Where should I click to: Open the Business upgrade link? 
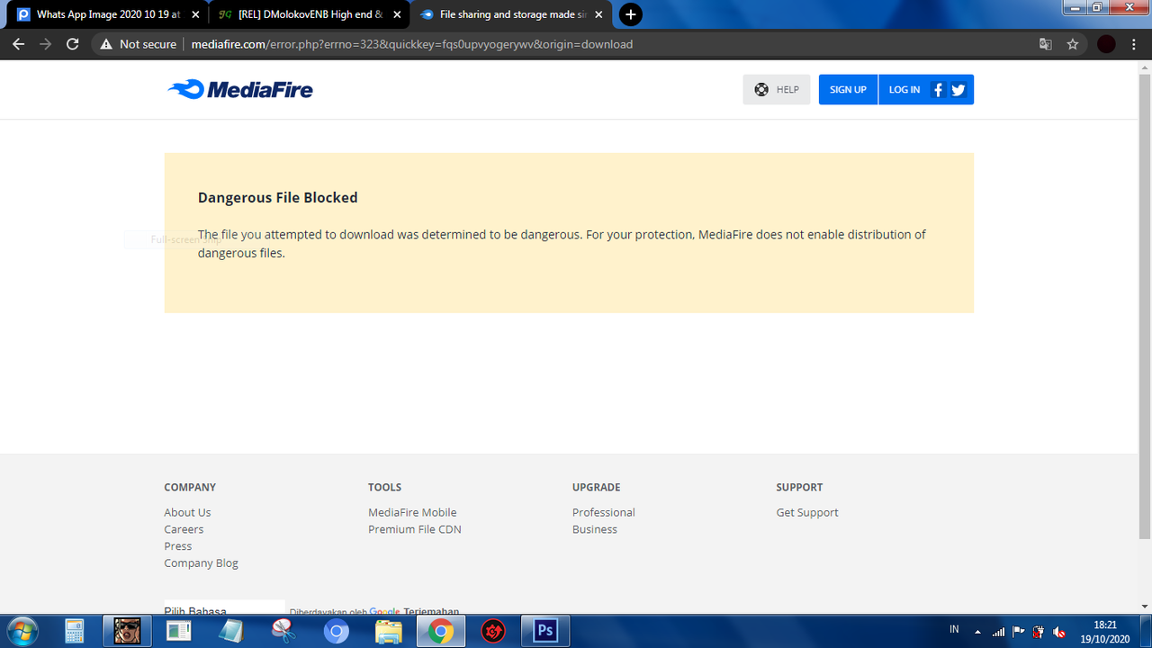pyautogui.click(x=595, y=529)
